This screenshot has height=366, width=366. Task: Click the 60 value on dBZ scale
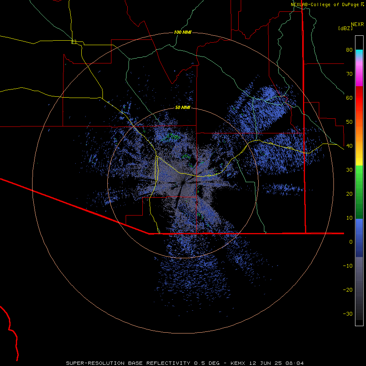(349, 98)
